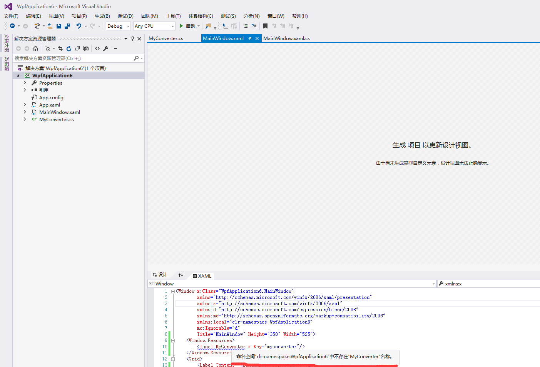This screenshot has width=540, height=367.
Task: Open the Debug configuration dropdown
Action: [128, 26]
